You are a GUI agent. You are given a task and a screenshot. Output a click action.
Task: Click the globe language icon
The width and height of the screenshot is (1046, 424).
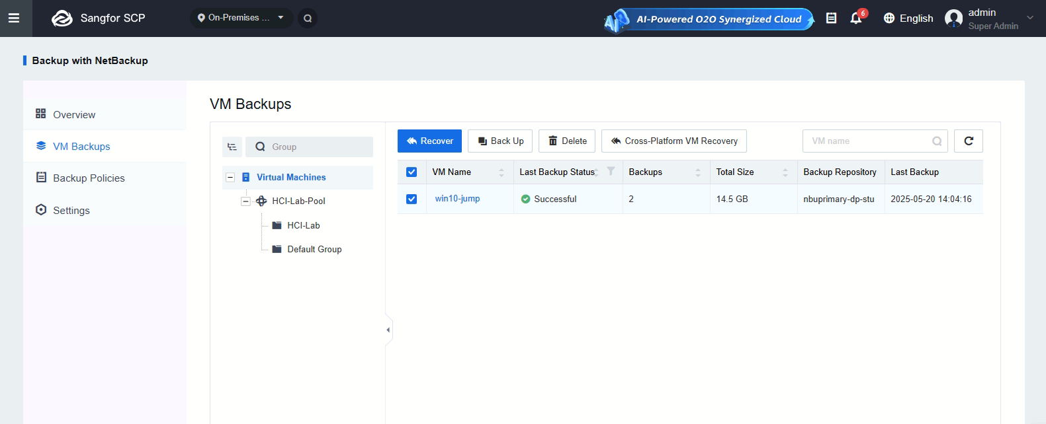(x=889, y=18)
